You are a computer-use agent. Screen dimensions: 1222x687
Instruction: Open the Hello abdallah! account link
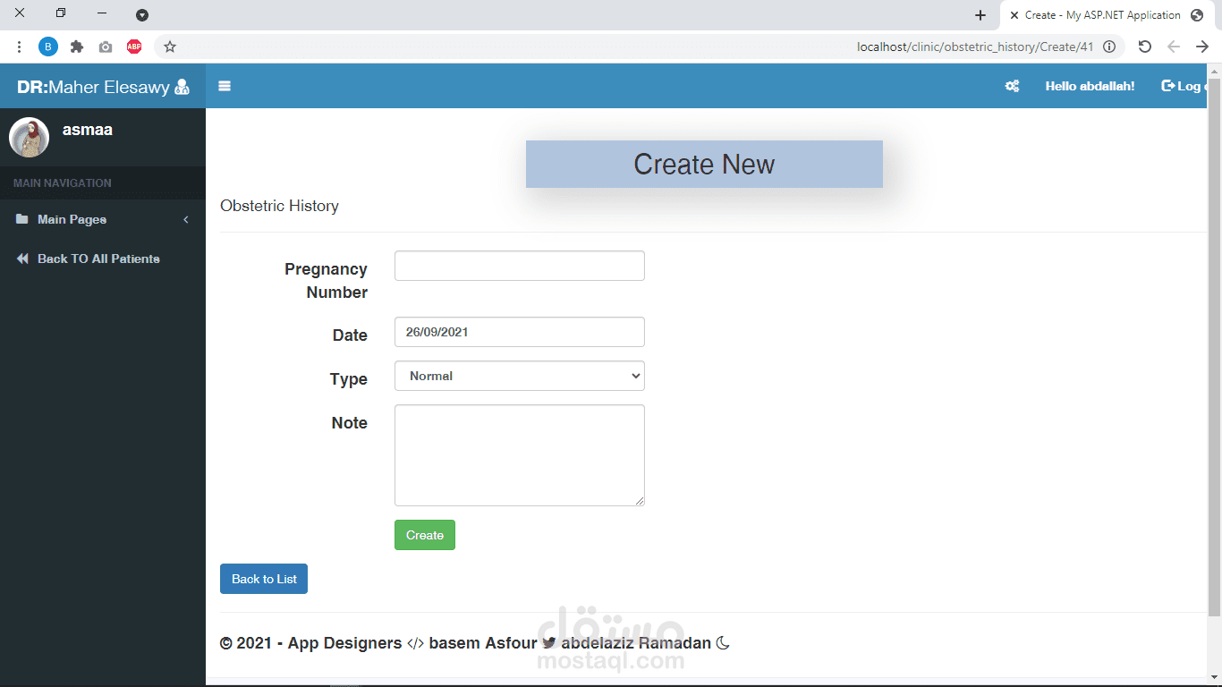click(x=1090, y=86)
